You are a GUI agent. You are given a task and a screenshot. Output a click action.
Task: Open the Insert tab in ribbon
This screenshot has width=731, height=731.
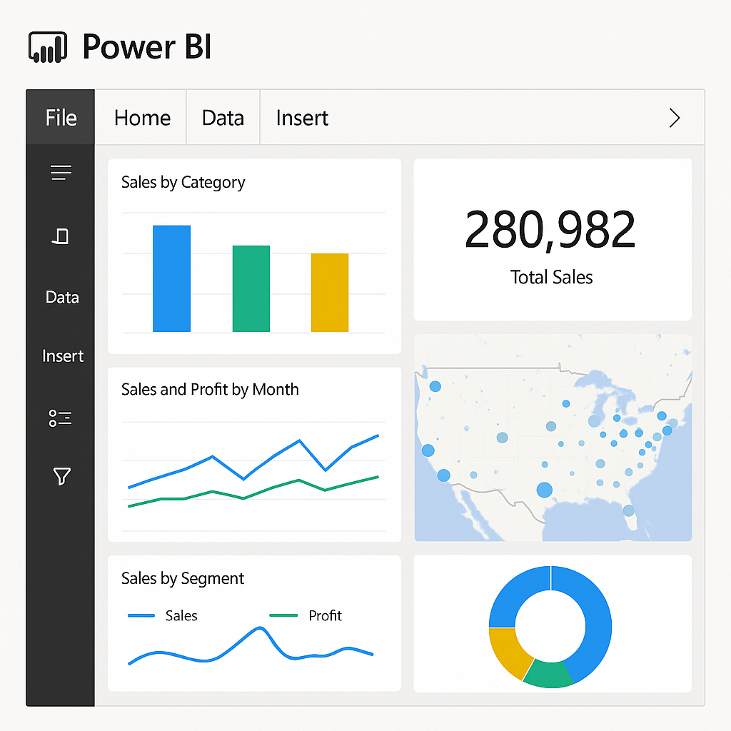[x=302, y=118]
